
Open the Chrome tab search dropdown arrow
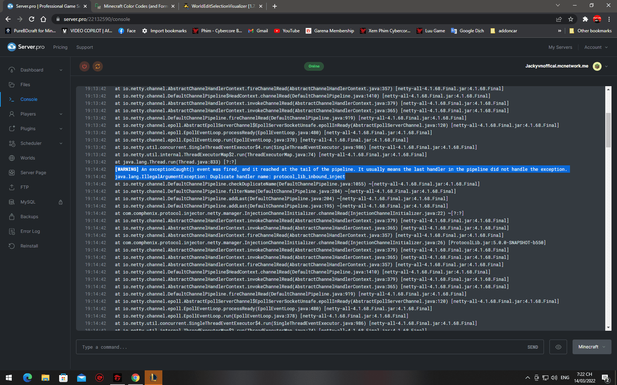tap(558, 5)
